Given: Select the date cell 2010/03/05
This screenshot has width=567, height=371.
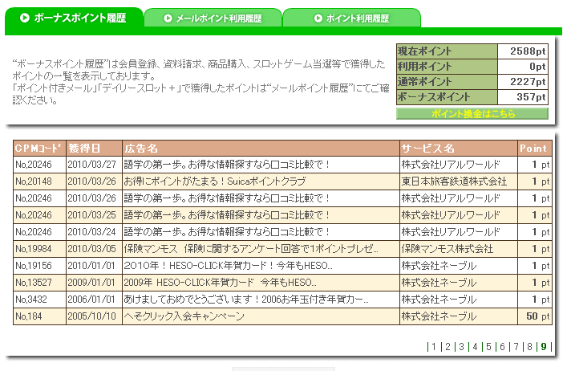Looking at the screenshot, I should tap(92, 249).
